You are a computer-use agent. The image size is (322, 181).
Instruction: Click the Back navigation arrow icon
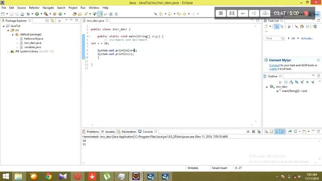(185, 14)
